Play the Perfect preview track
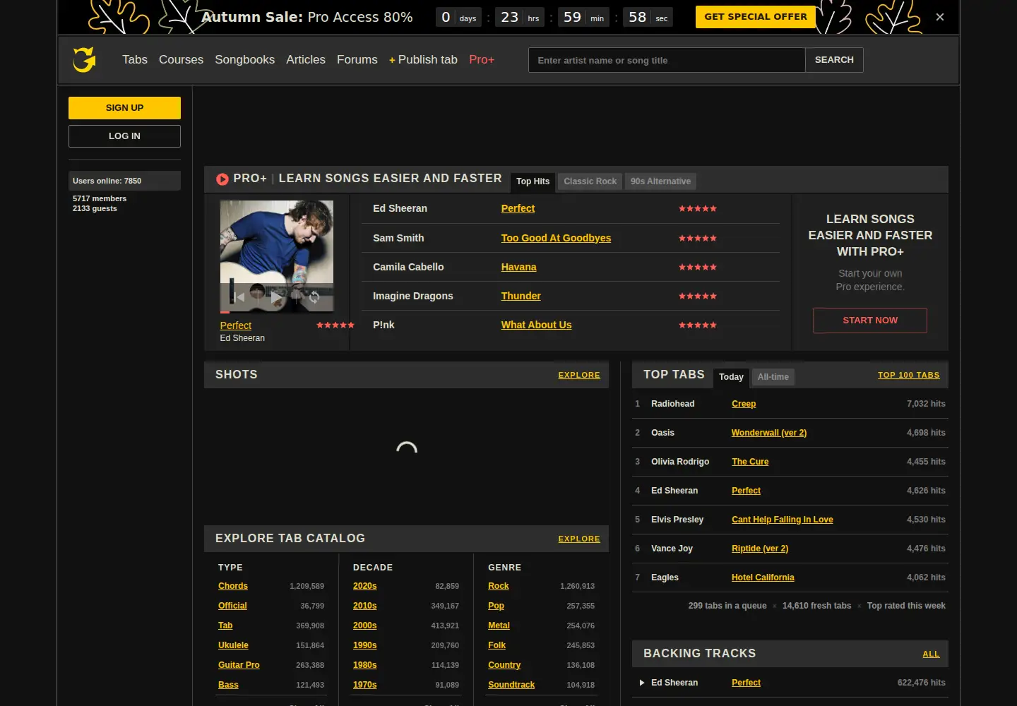Screen dimensions: 1017x706 (x=277, y=297)
